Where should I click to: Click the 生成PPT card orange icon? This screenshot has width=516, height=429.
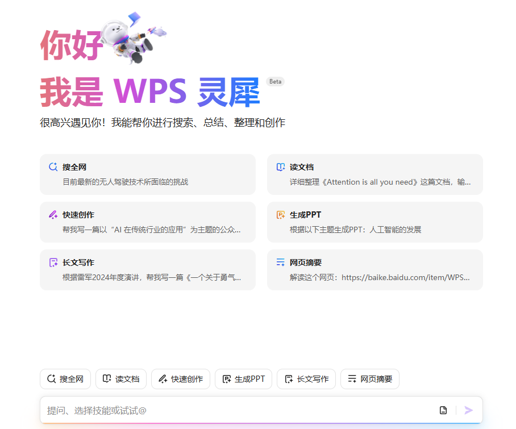[x=280, y=215]
